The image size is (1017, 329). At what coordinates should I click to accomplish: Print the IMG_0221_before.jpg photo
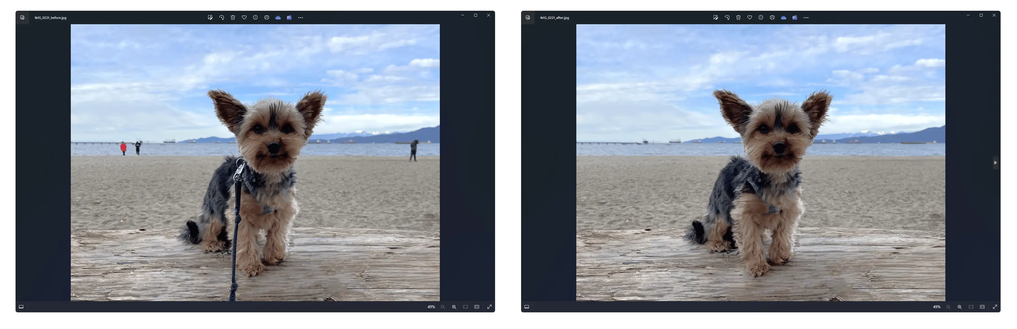266,18
